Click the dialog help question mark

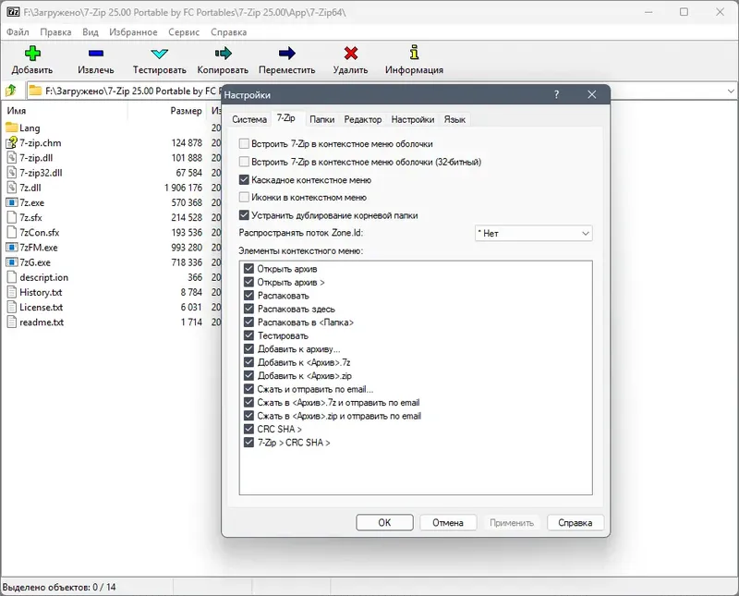tap(557, 95)
